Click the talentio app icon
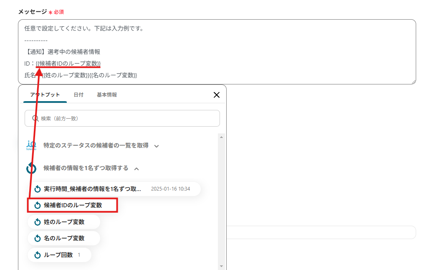The height and width of the screenshot is (270, 422). pyautogui.click(x=31, y=145)
